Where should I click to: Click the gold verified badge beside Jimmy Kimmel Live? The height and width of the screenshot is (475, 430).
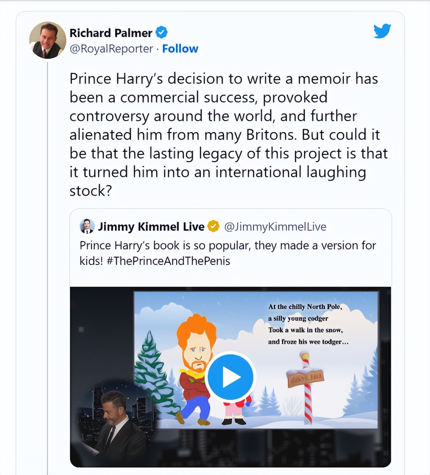click(213, 226)
